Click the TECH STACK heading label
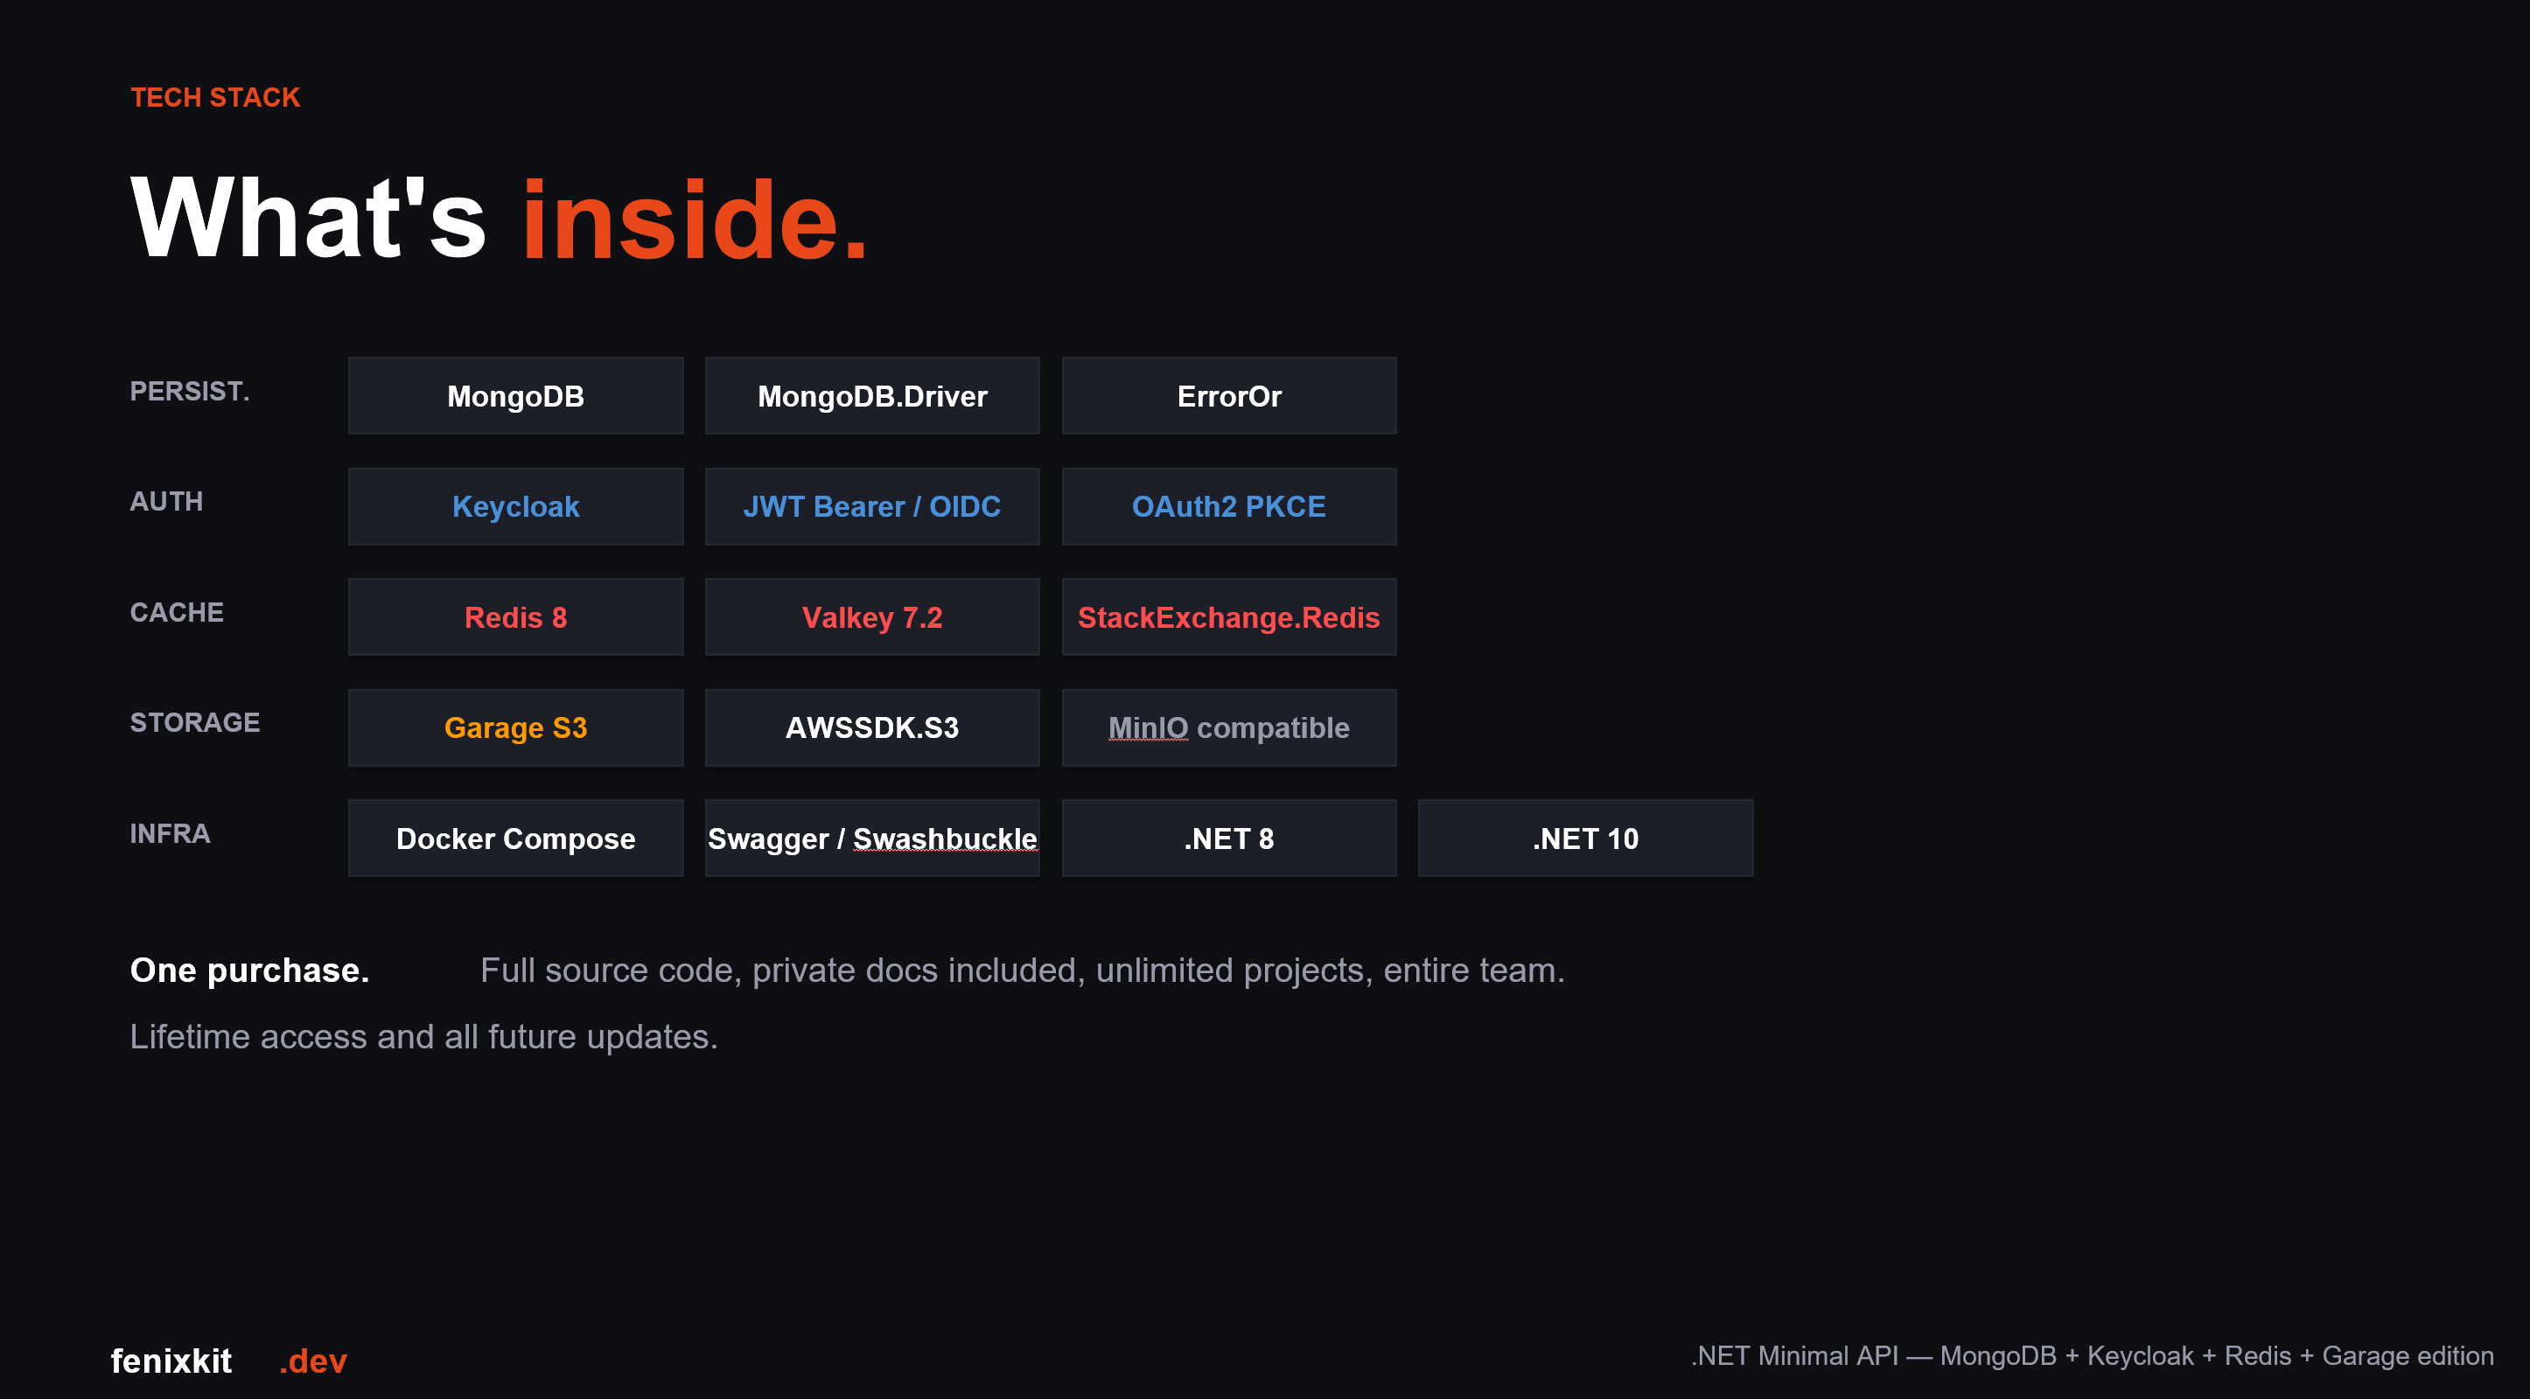 pos(215,97)
